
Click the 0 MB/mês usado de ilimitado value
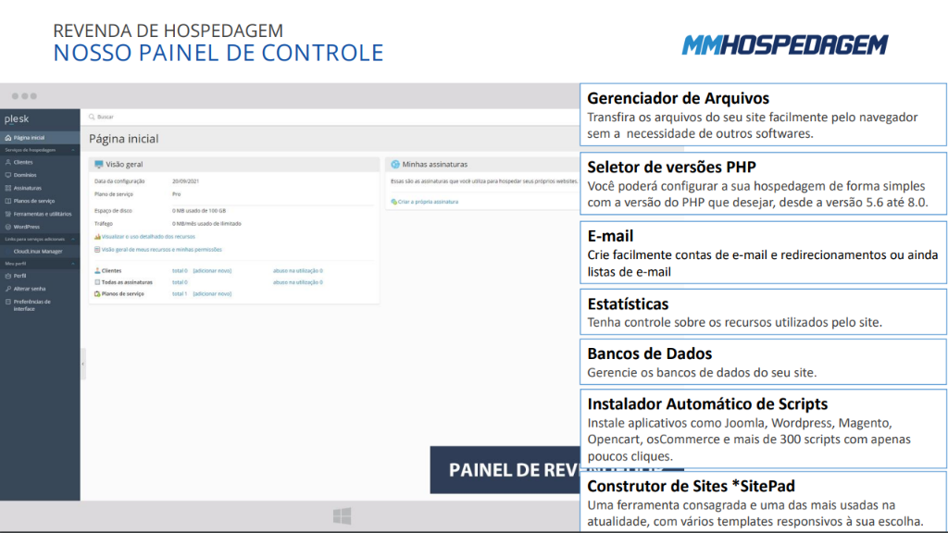click(206, 224)
